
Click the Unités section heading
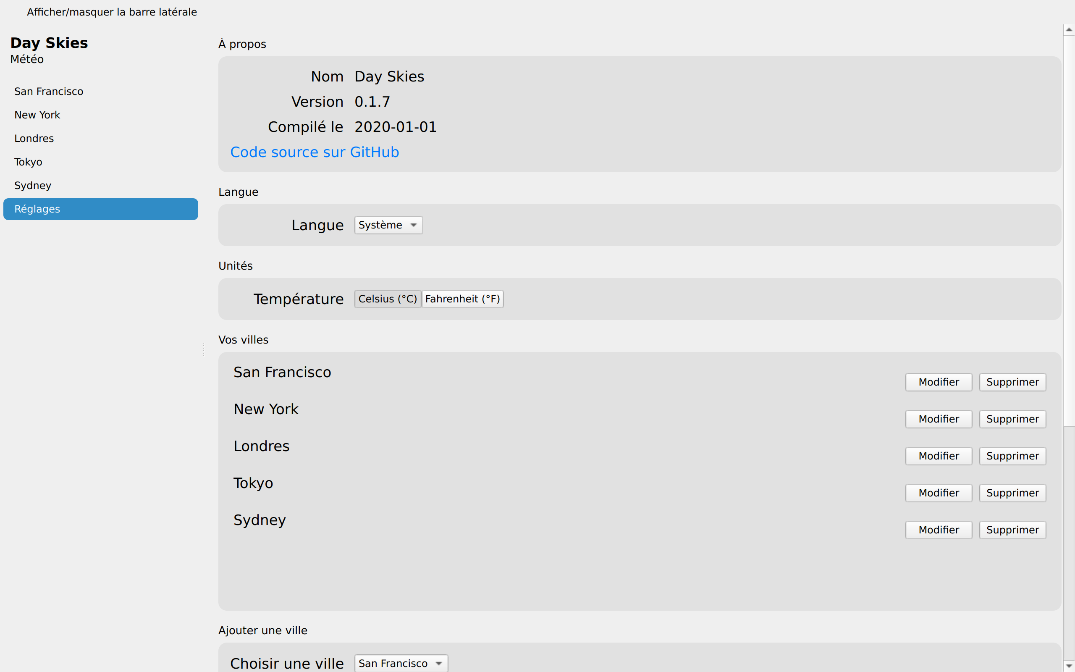(236, 266)
